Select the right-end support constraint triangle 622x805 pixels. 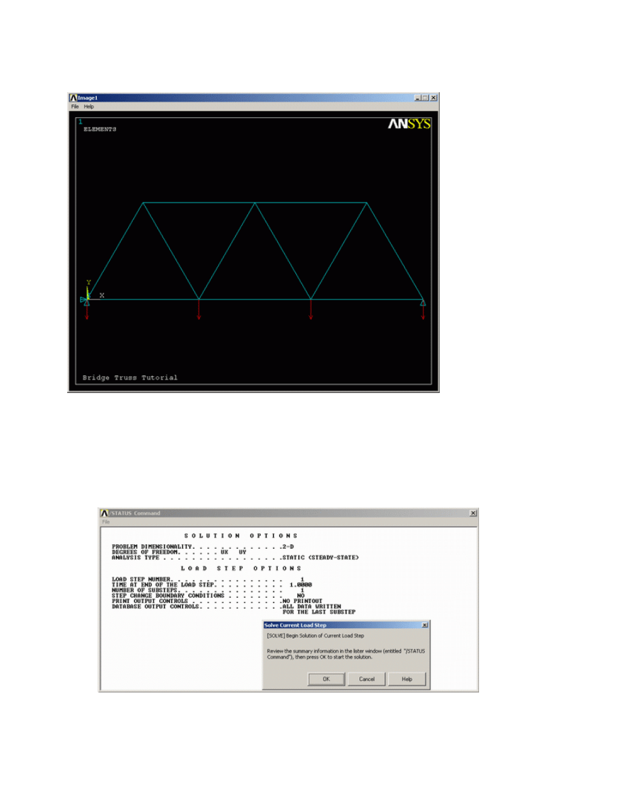(x=423, y=303)
